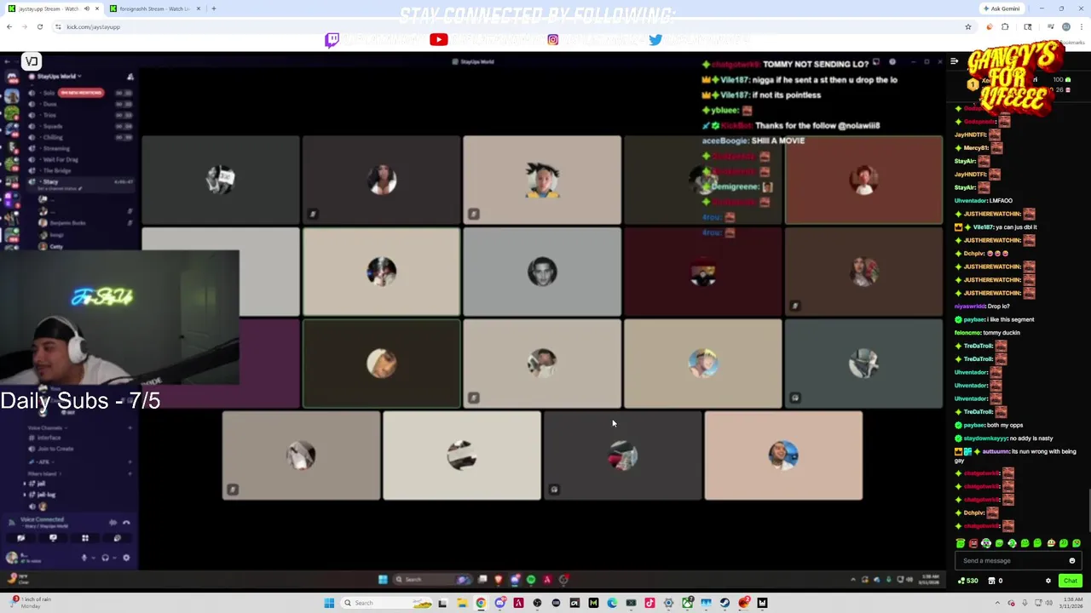Open Google Chrome from the taskbar
This screenshot has width=1091, height=613.
coord(481,603)
